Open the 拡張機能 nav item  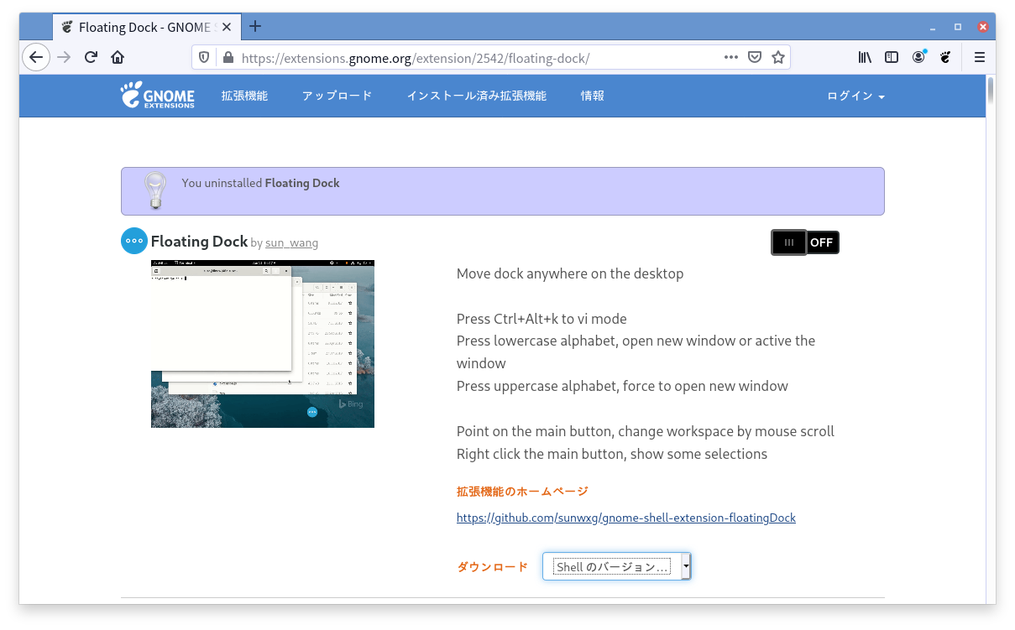pos(244,96)
